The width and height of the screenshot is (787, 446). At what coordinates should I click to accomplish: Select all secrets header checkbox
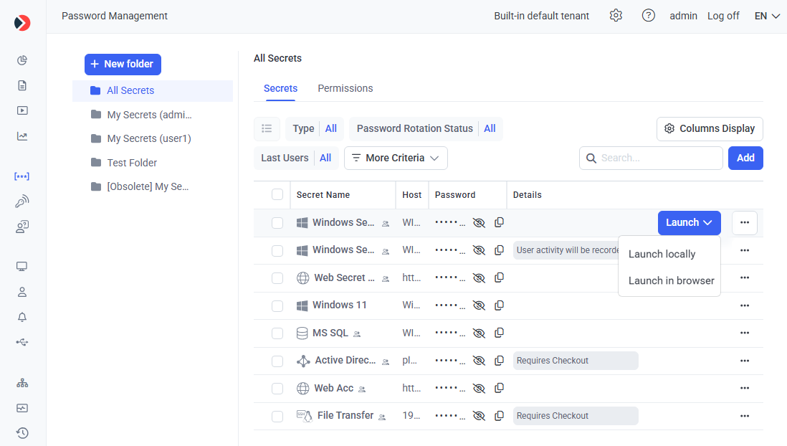click(x=277, y=194)
